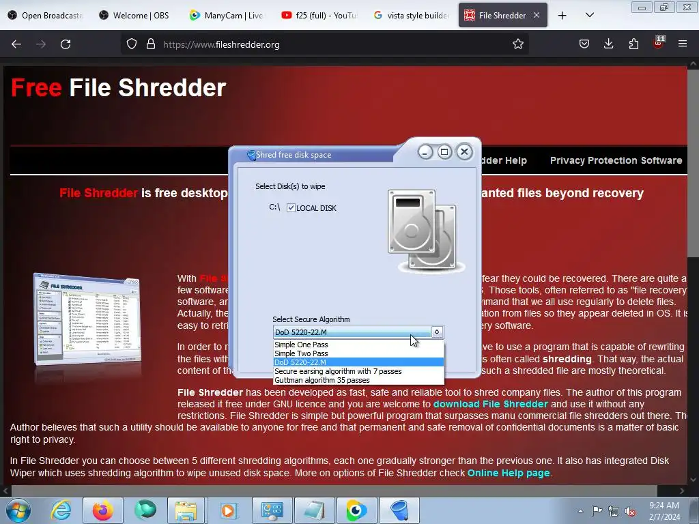Open the Firefox application menu
Screen dimensions: 699x524
click(x=683, y=44)
